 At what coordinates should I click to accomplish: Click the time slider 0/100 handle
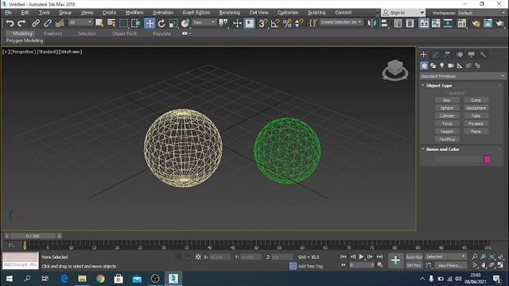coord(33,236)
